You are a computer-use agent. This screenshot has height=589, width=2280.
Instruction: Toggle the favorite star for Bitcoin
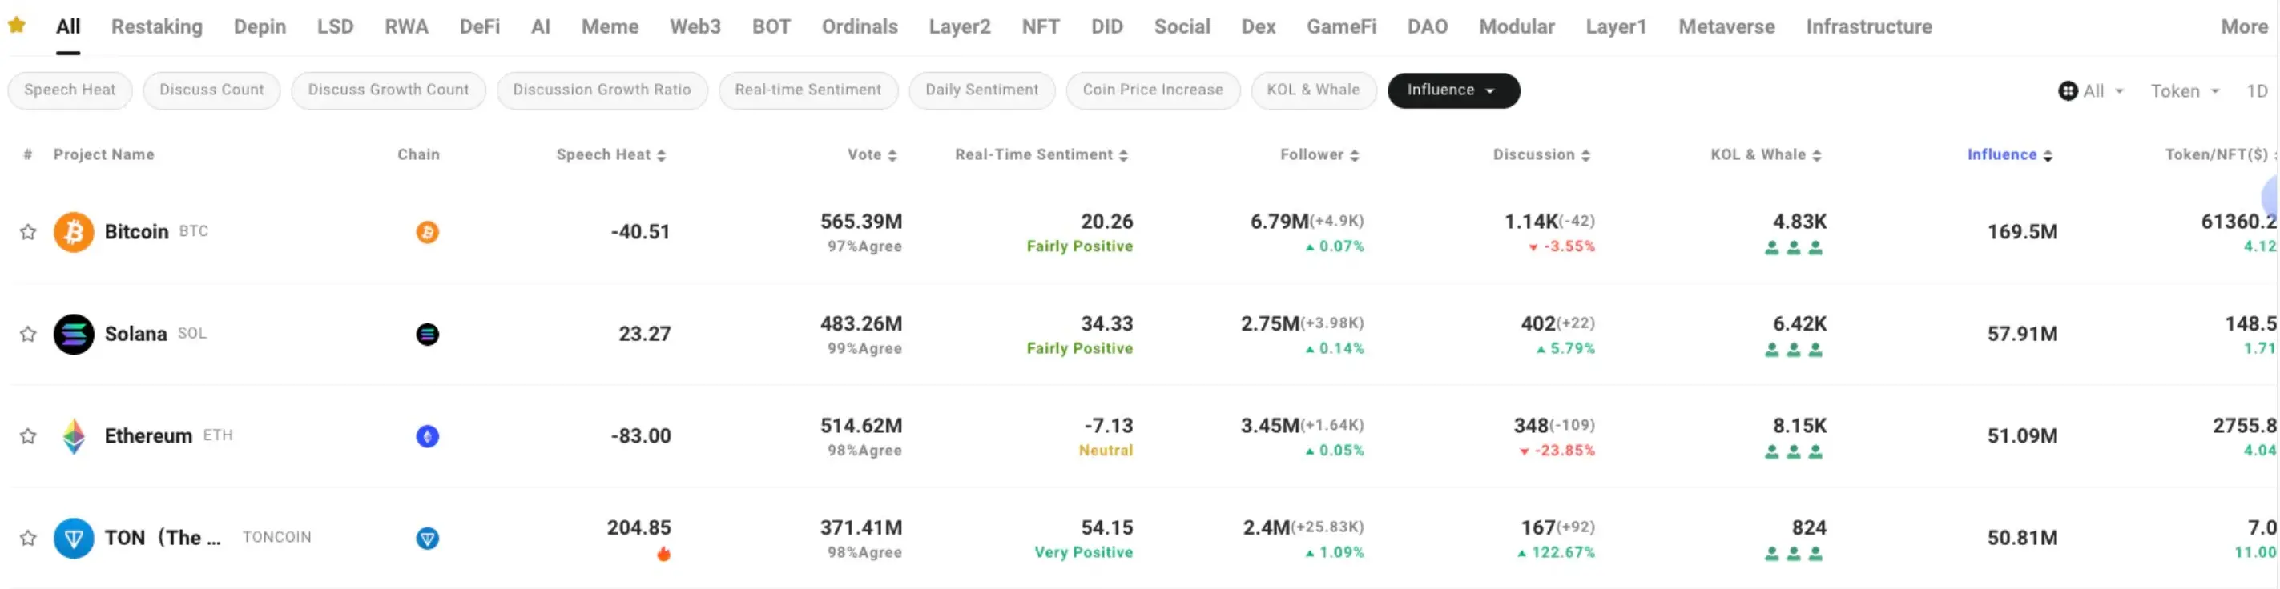(x=28, y=232)
